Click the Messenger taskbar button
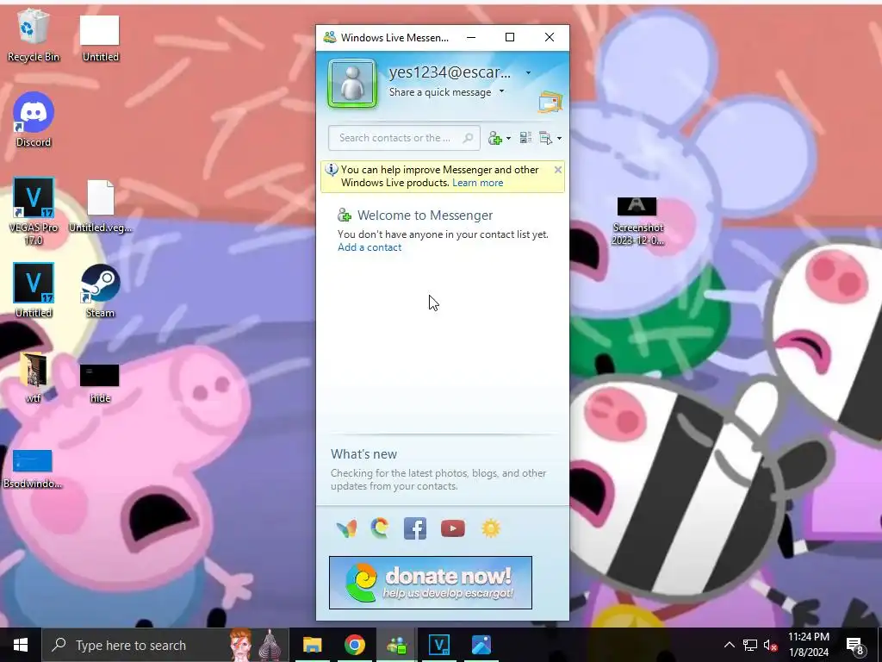 (x=396, y=645)
